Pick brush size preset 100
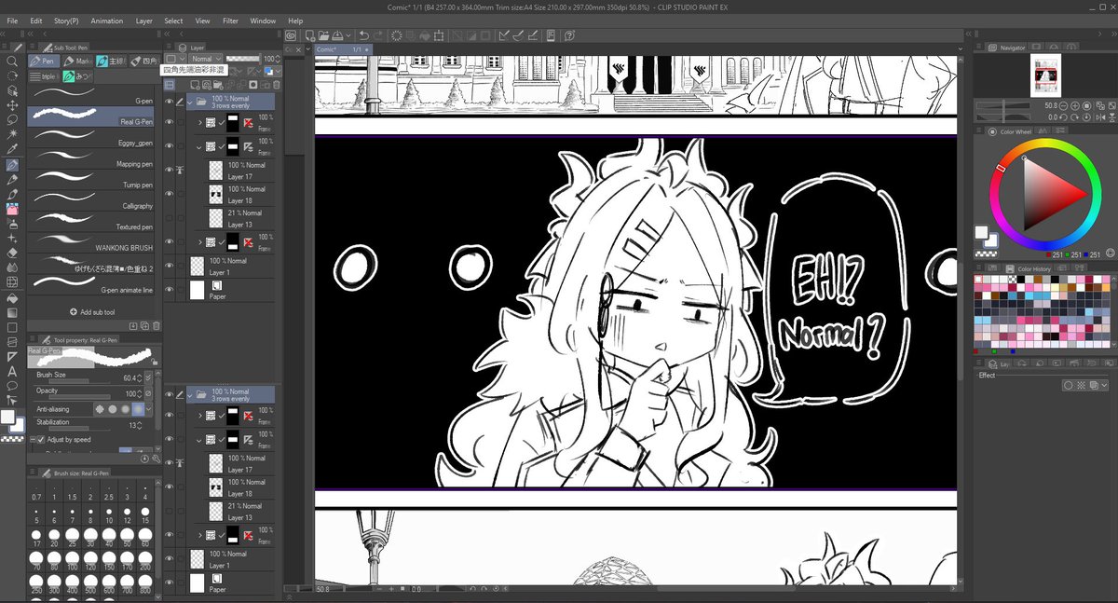Image resolution: width=1118 pixels, height=603 pixels. point(75,560)
